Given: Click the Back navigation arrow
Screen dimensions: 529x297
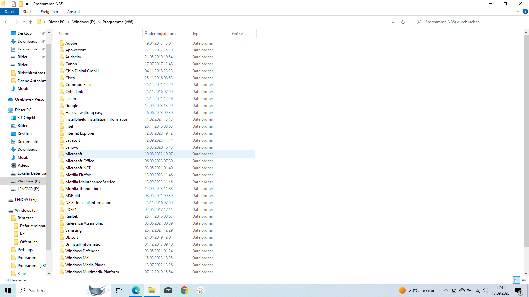Looking at the screenshot, I should coord(6,22).
